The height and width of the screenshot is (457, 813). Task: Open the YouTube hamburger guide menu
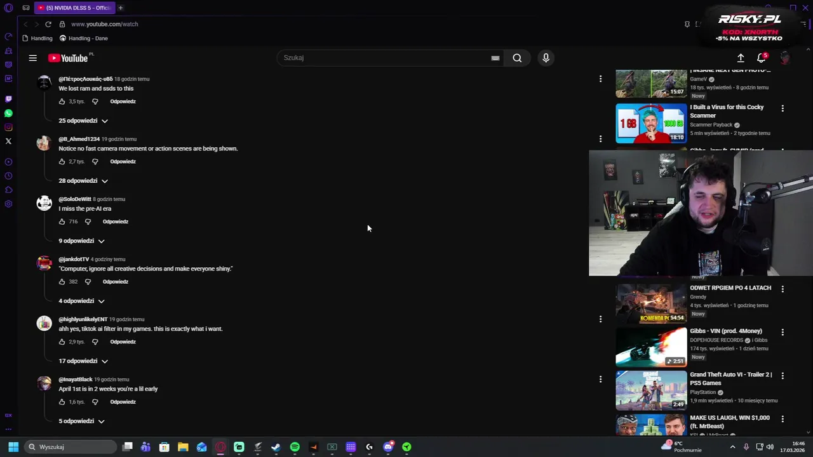(32, 58)
